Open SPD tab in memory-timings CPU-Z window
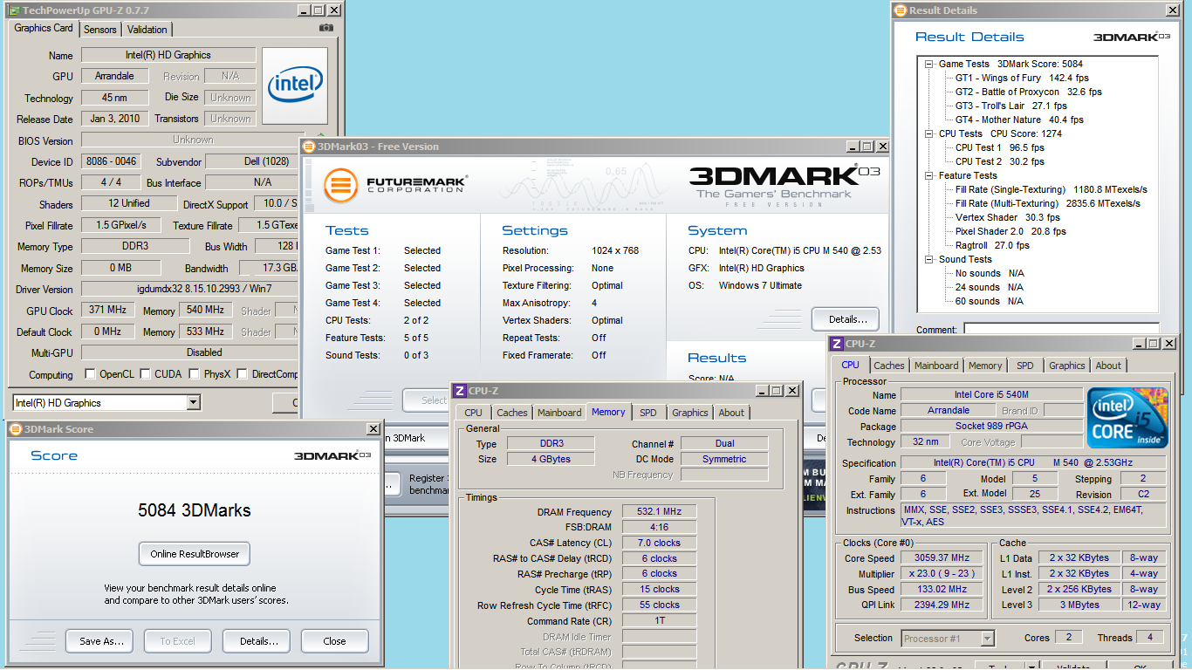1192x670 pixels. pos(647,414)
